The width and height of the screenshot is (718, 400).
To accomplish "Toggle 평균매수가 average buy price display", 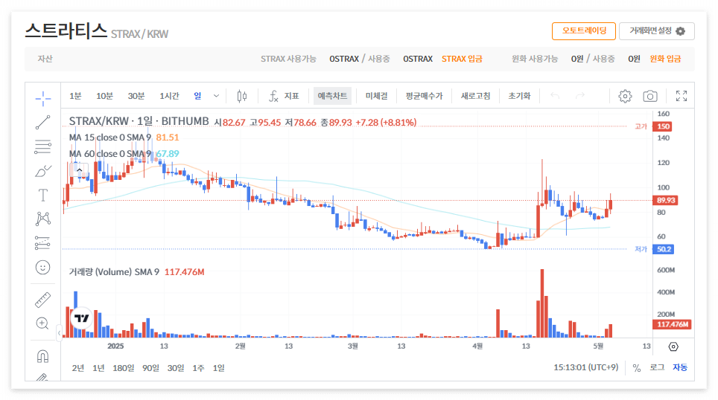I will point(424,96).
